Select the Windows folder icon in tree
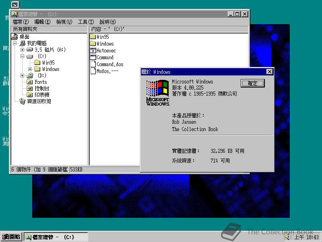The height and width of the screenshot is (242, 322). pos(37,69)
